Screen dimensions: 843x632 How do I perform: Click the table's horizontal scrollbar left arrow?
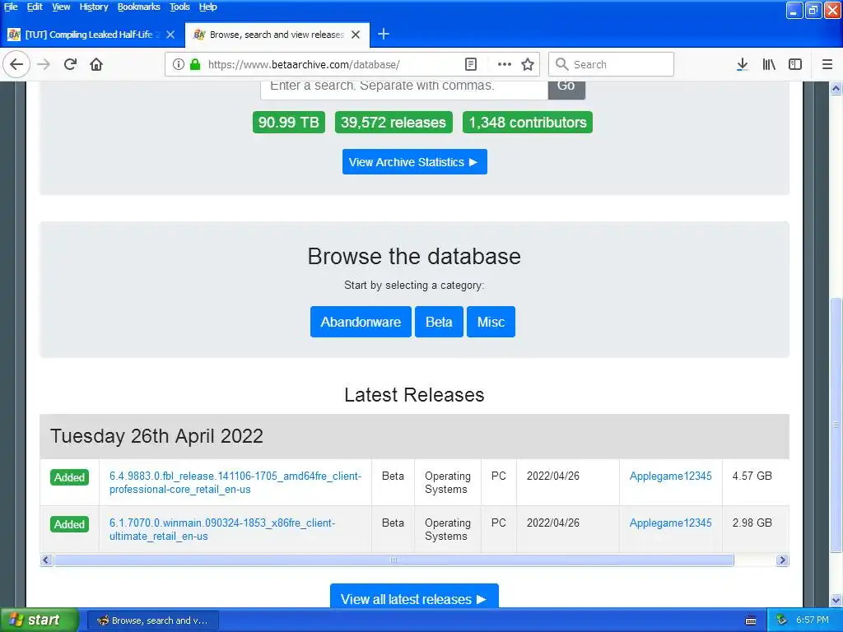(46, 560)
